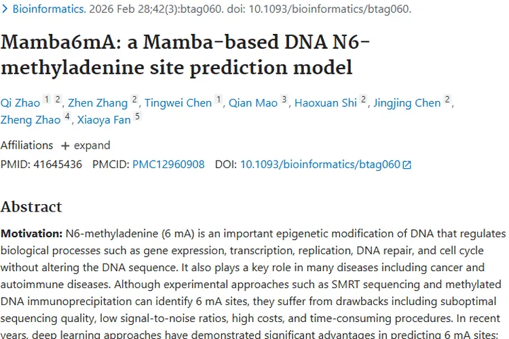The height and width of the screenshot is (339, 509).
Task: Open the PMC12960908 full-text link
Action: [168, 164]
